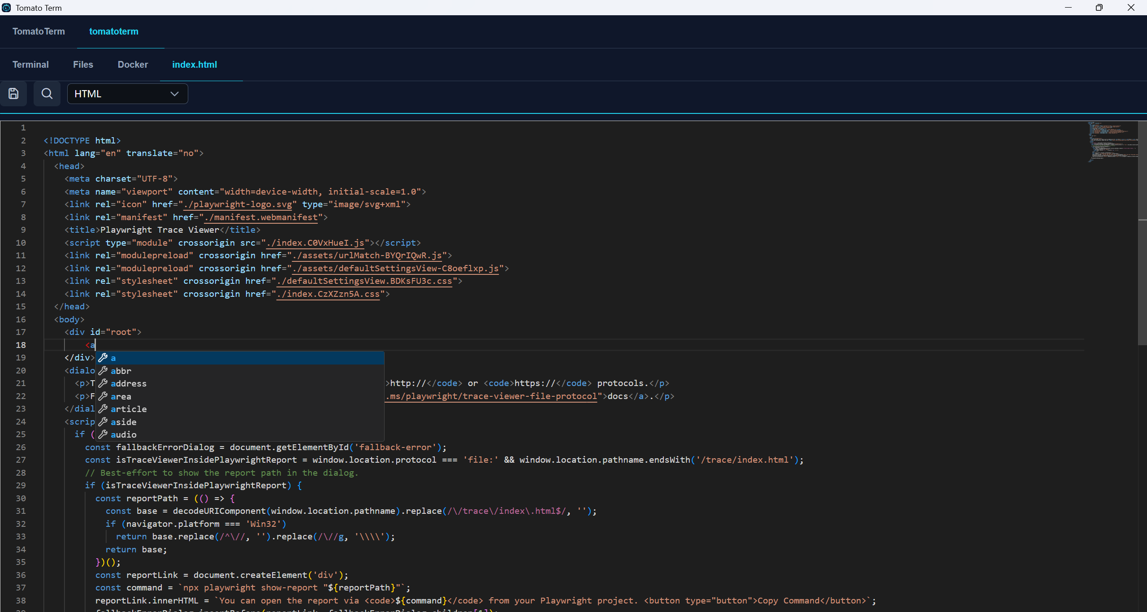Open the Docker tab
The height and width of the screenshot is (612, 1147).
point(133,65)
